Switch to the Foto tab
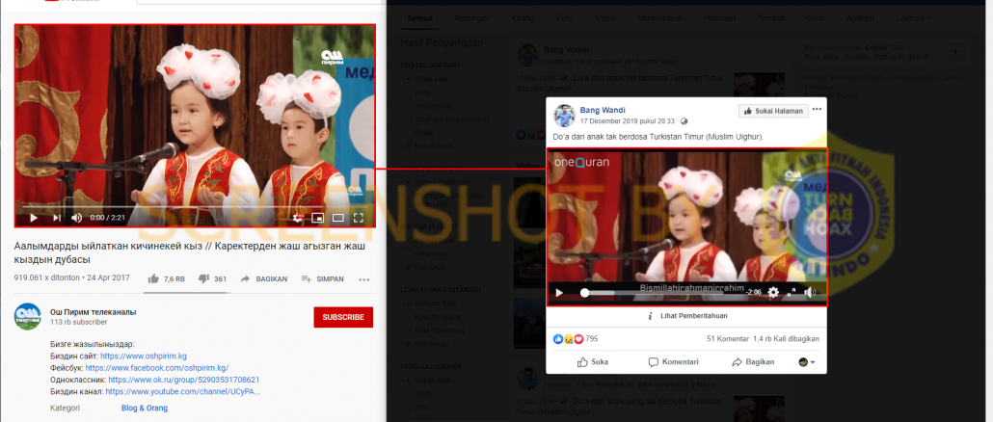This screenshot has height=422, width=993. pos(565,17)
